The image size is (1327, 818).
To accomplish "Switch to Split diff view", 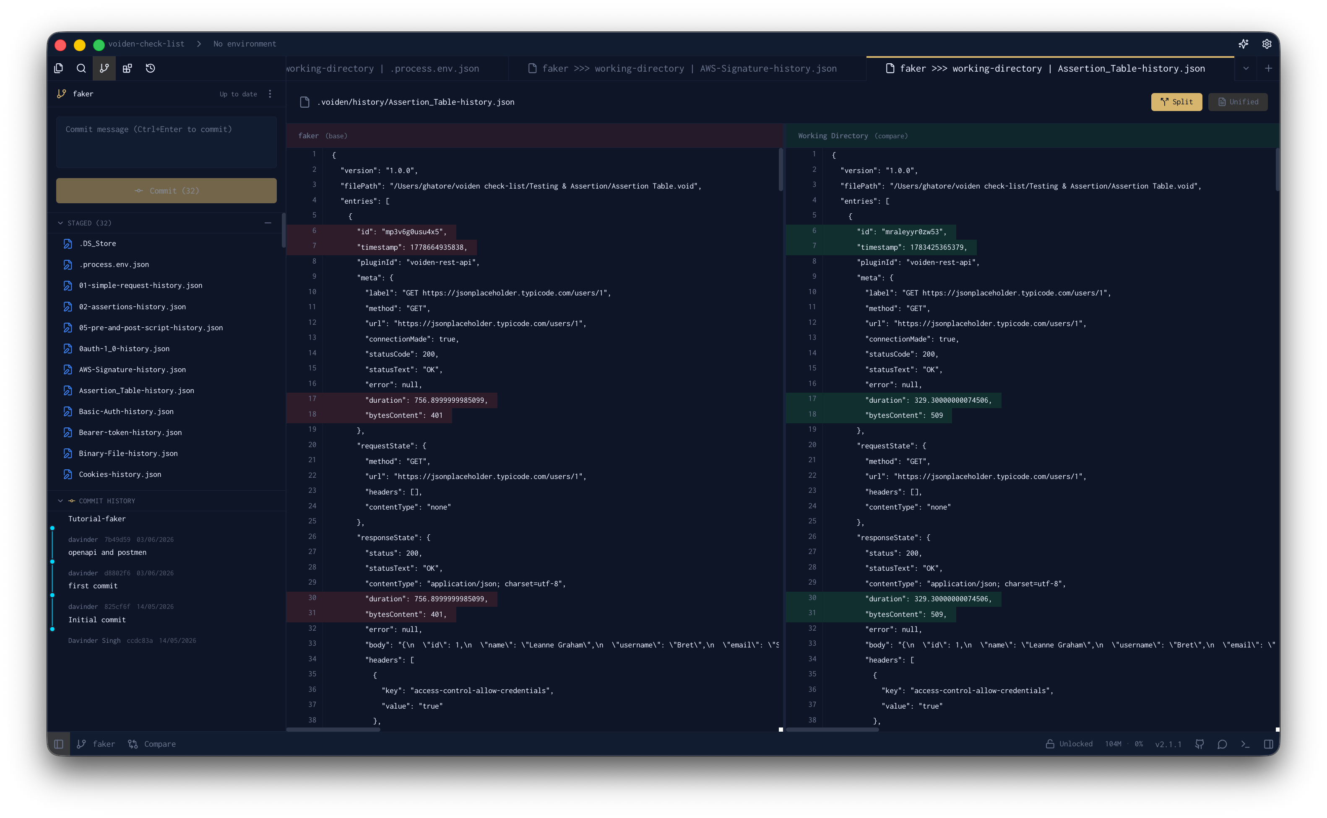I will tap(1176, 102).
